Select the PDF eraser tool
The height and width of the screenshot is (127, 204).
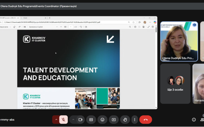14,27
